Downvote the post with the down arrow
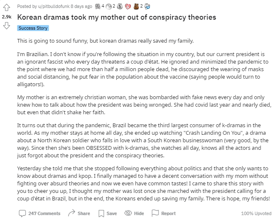This screenshot has width=276, height=218. pos(7,26)
